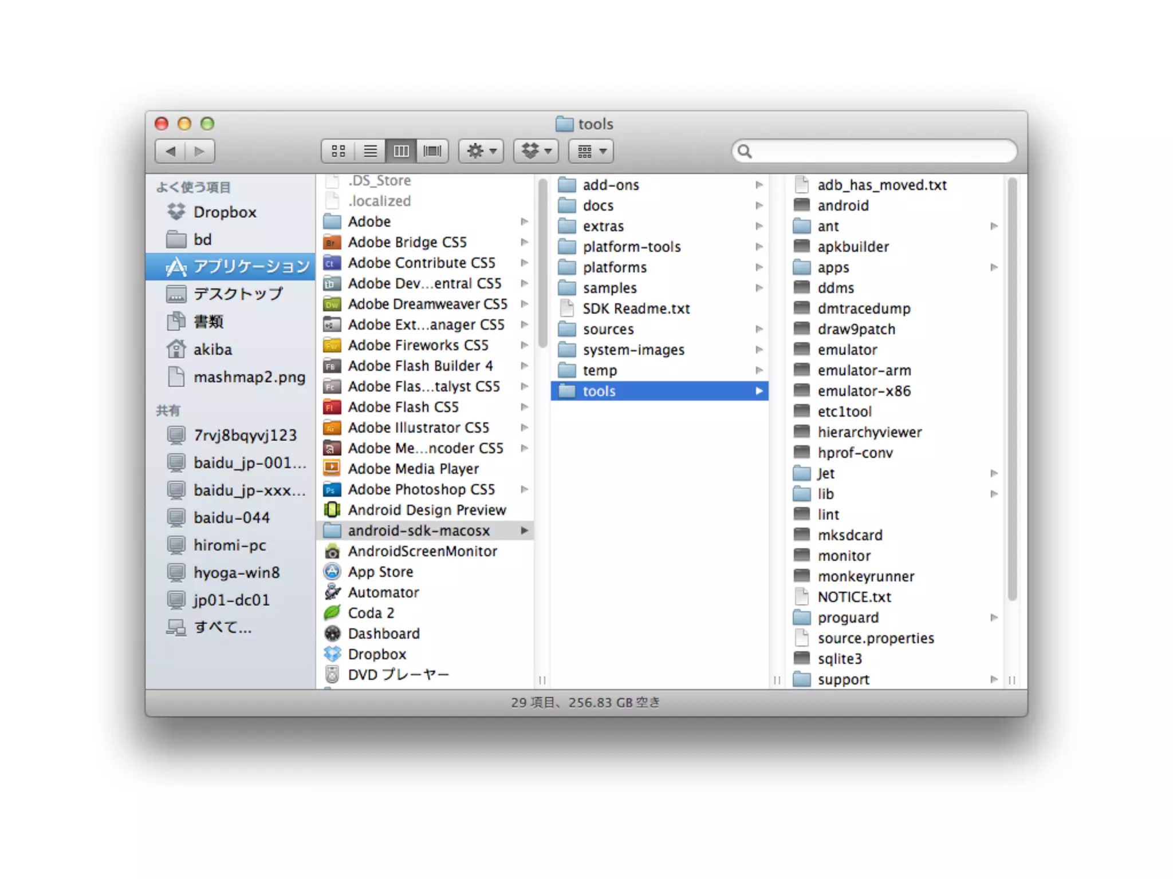Click the Adobe Photoshop CS5 icon
Screen dimensions: 1173x879
click(x=332, y=490)
